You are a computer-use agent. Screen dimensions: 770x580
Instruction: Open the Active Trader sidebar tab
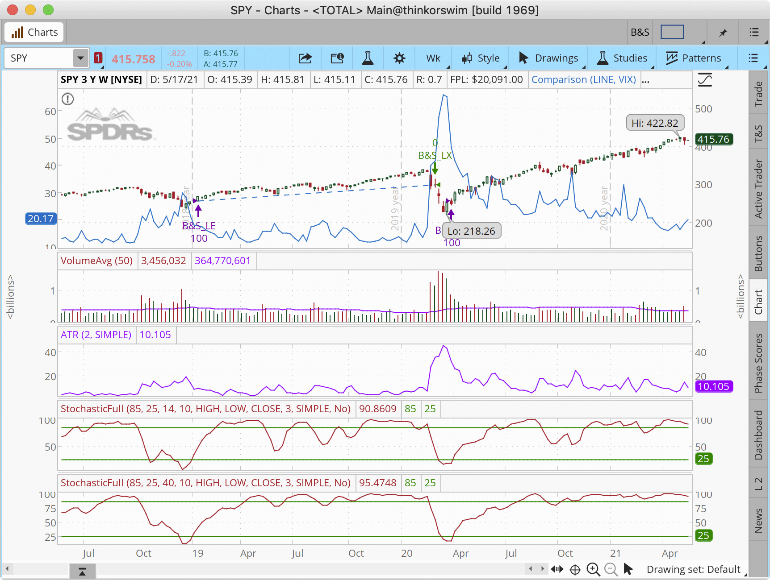click(x=758, y=188)
